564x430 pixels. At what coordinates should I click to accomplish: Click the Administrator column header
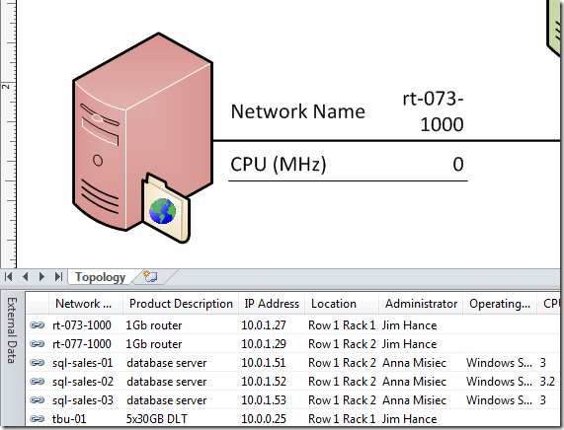click(421, 304)
